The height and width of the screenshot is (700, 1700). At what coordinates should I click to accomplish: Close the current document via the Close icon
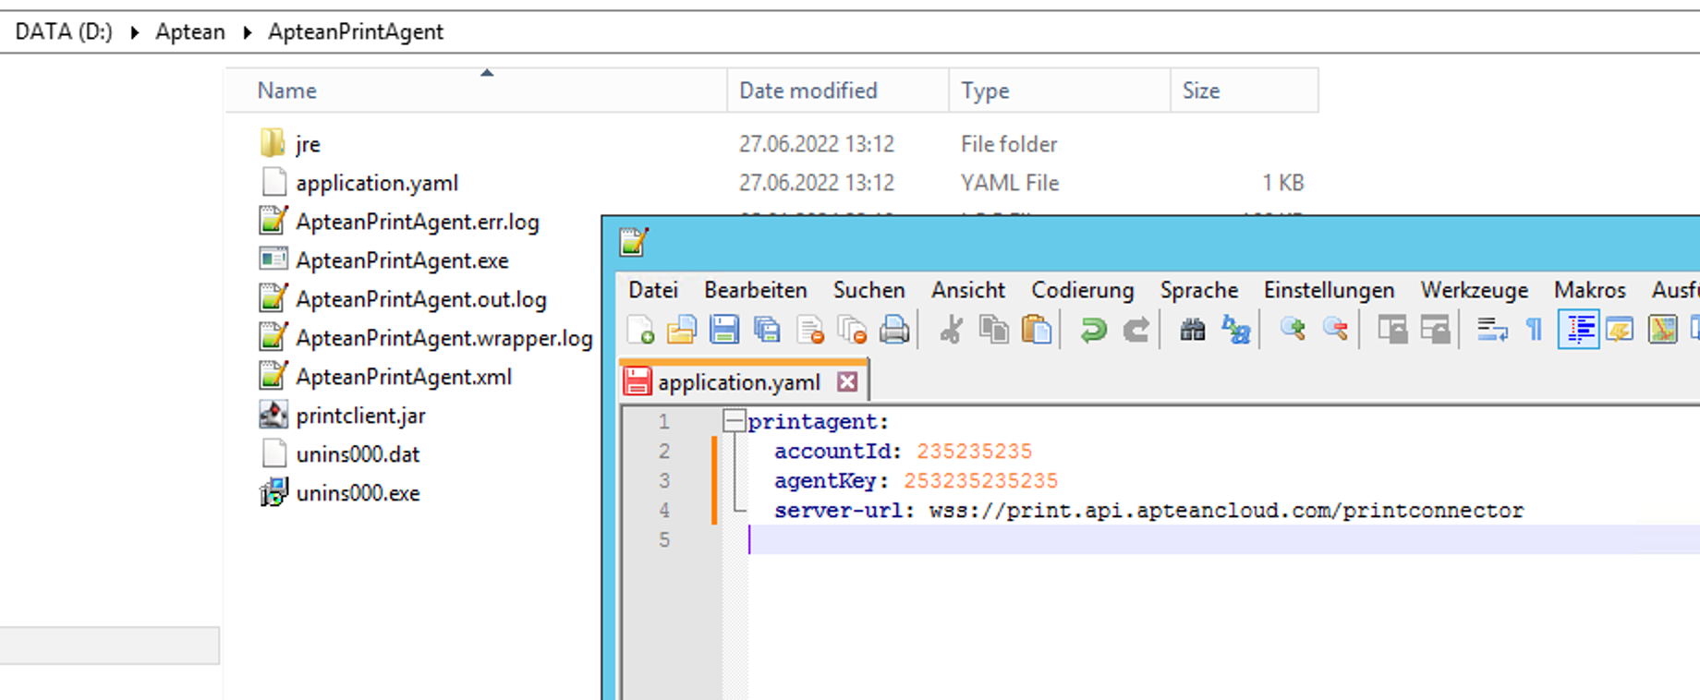click(x=810, y=330)
